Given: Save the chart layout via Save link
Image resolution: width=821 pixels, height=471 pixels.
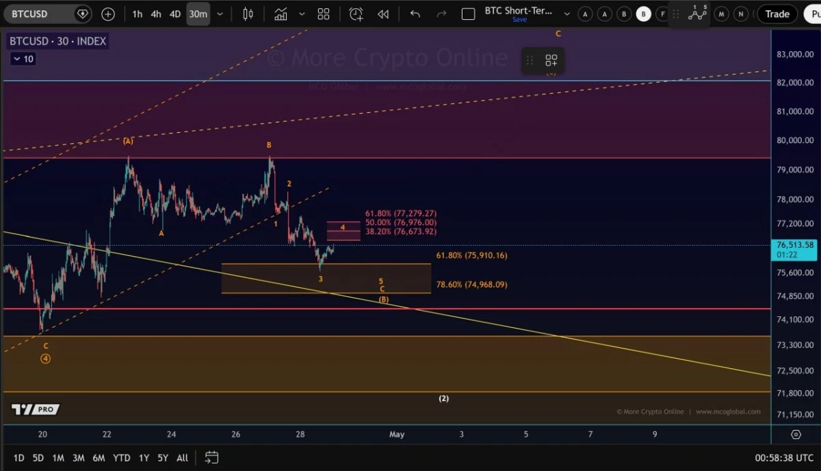Looking at the screenshot, I should pos(520,20).
